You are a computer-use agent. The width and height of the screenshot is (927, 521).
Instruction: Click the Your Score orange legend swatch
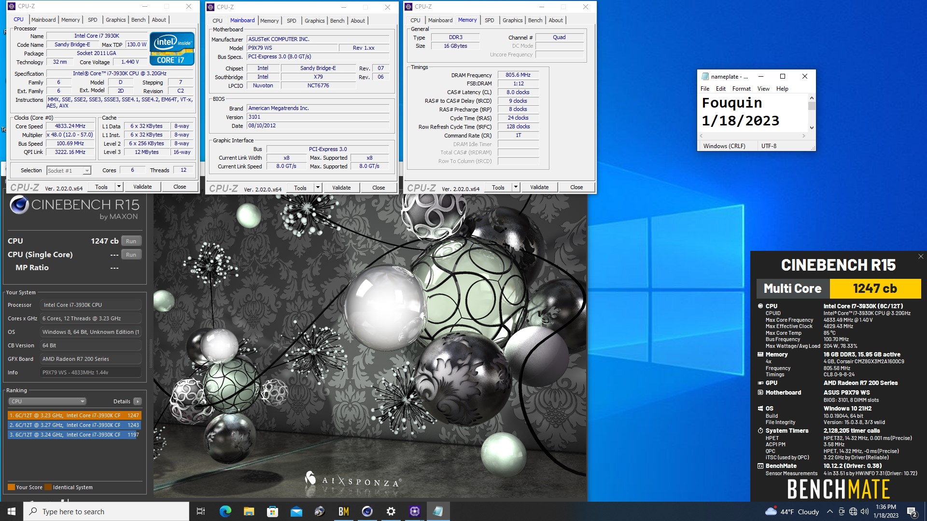[11, 487]
